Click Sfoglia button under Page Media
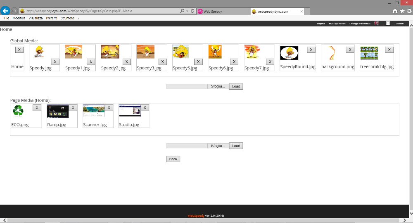 (218, 146)
